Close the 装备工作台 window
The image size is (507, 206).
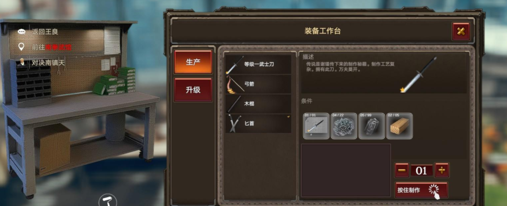461,31
